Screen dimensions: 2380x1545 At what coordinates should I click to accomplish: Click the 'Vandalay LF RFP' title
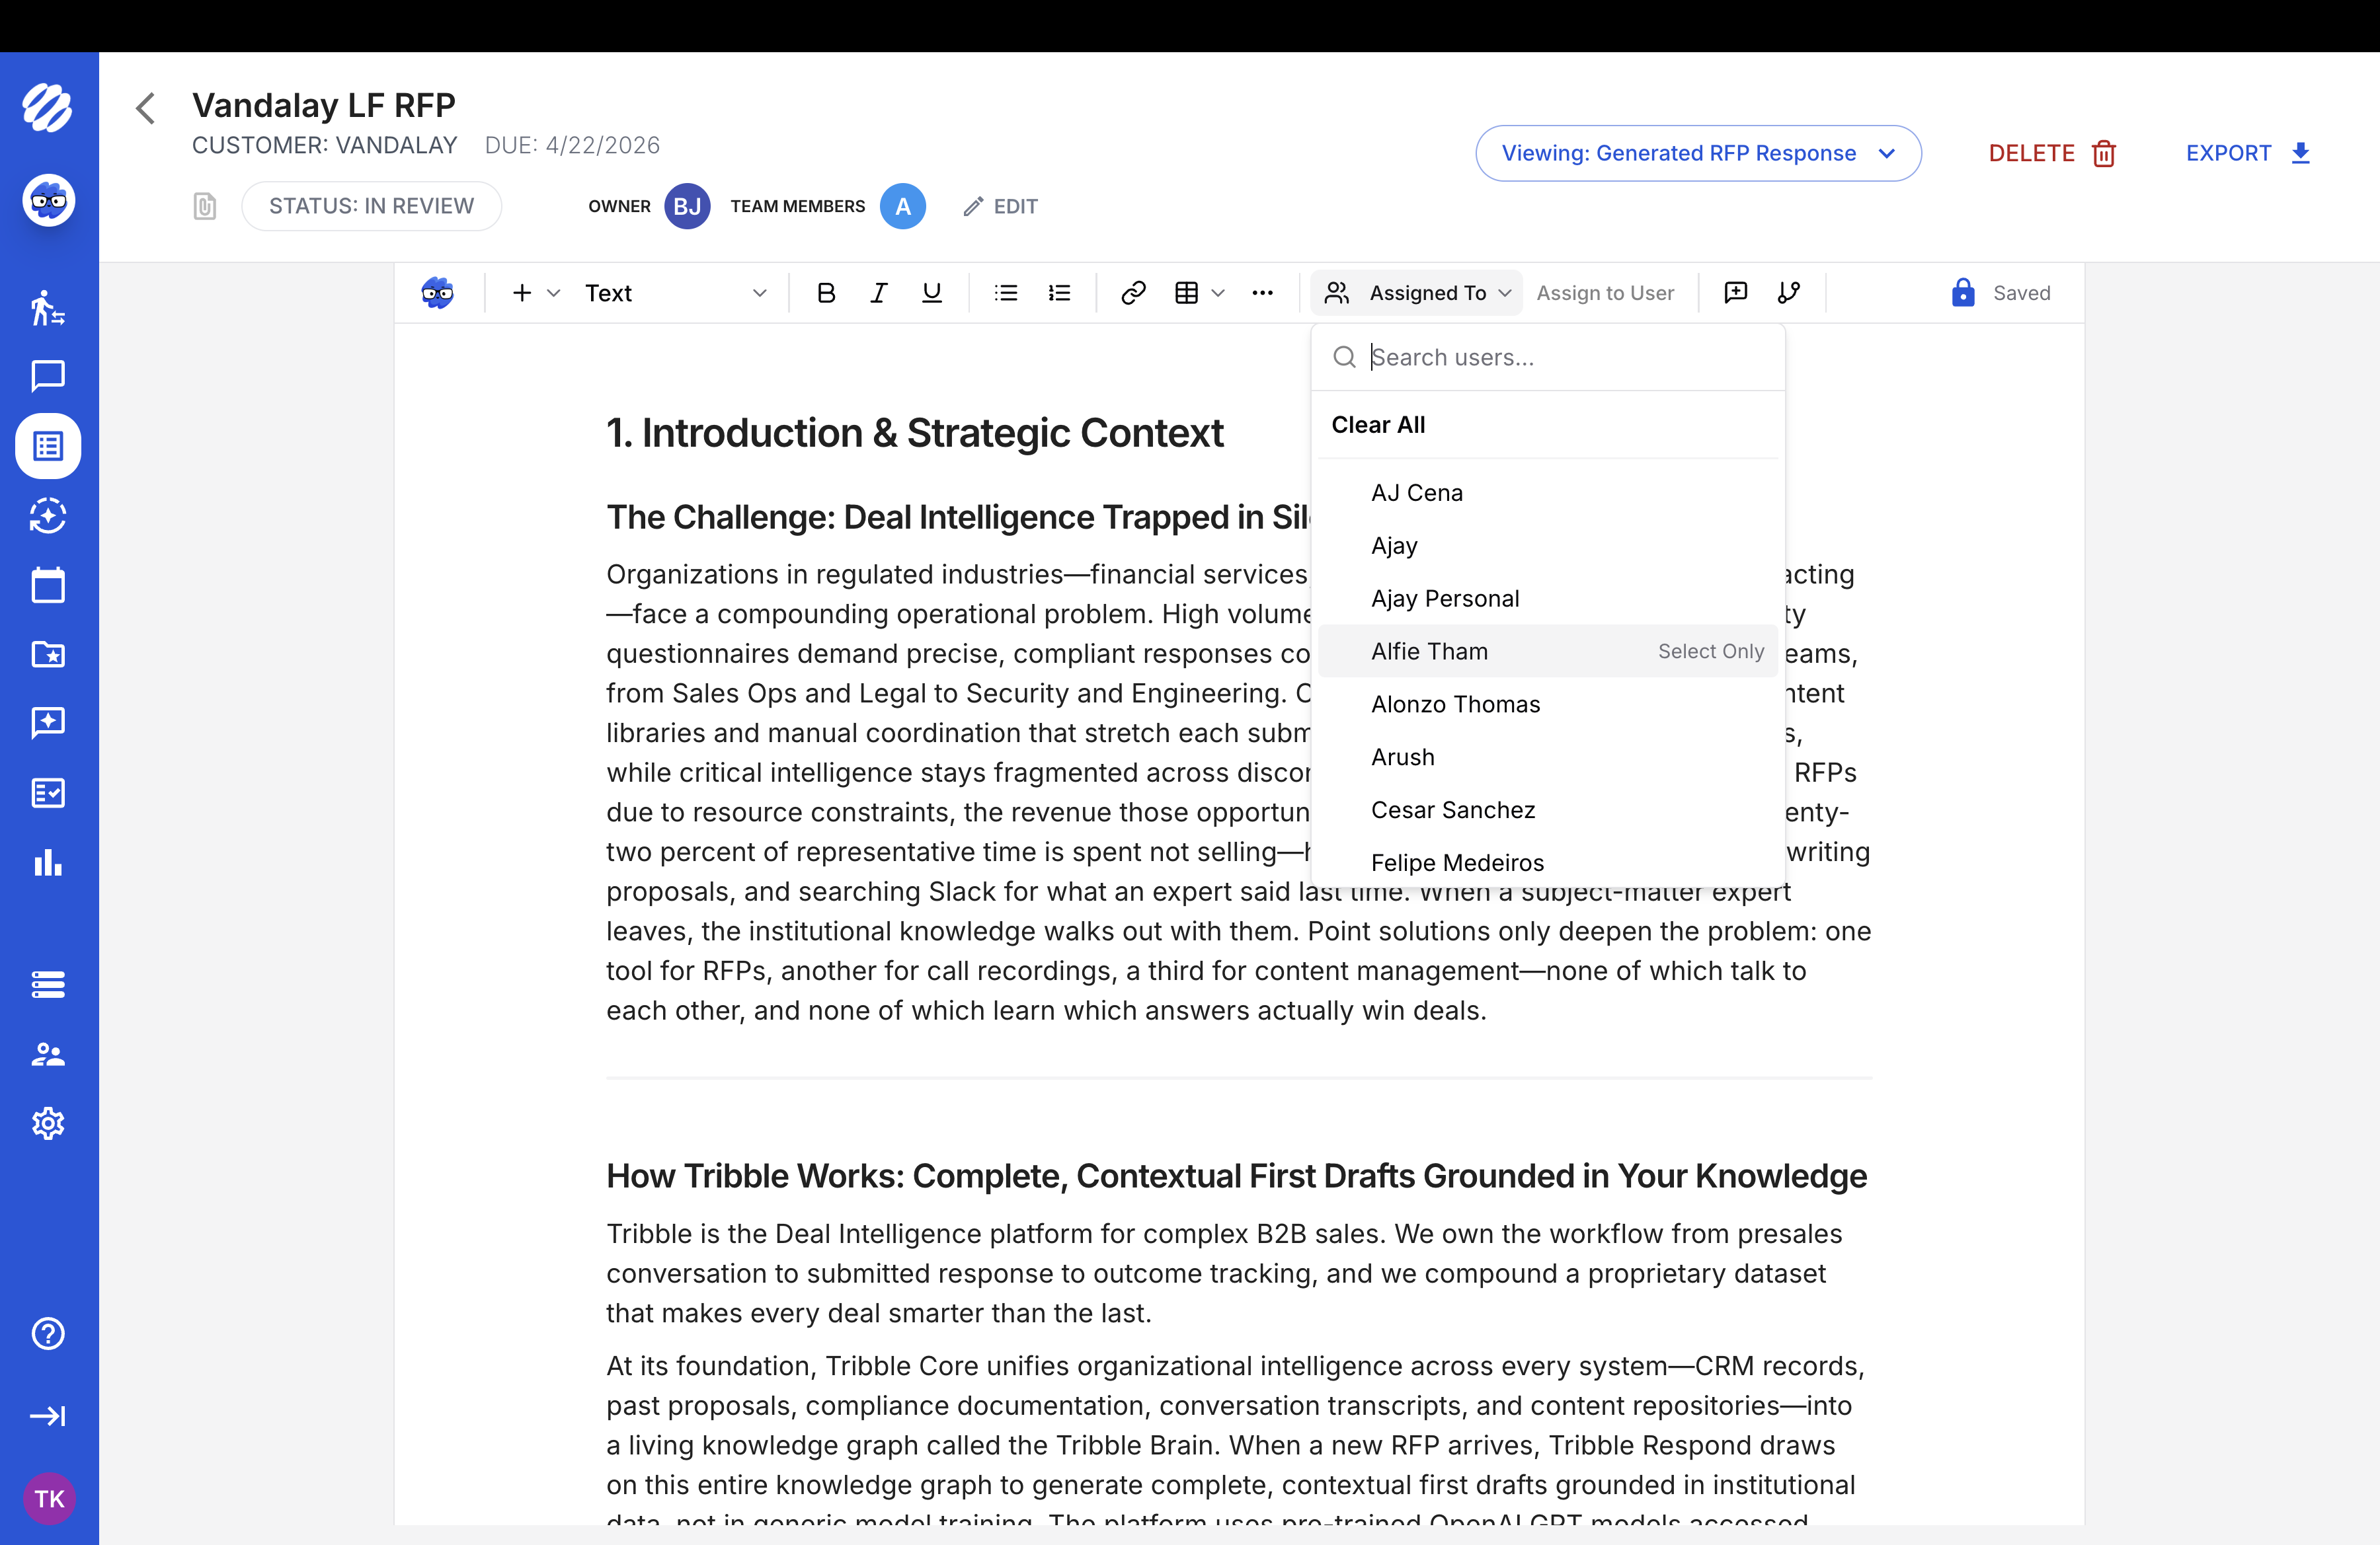tap(324, 105)
